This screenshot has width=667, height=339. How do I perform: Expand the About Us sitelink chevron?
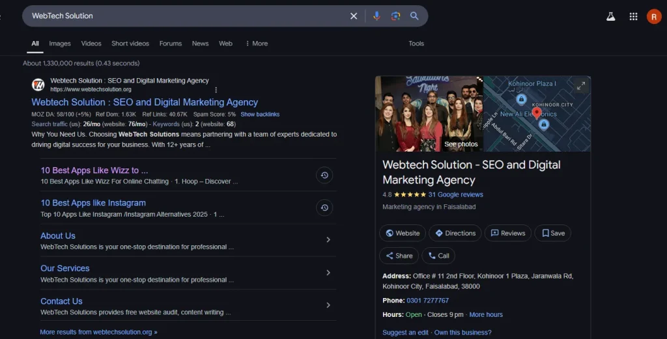pyautogui.click(x=328, y=239)
